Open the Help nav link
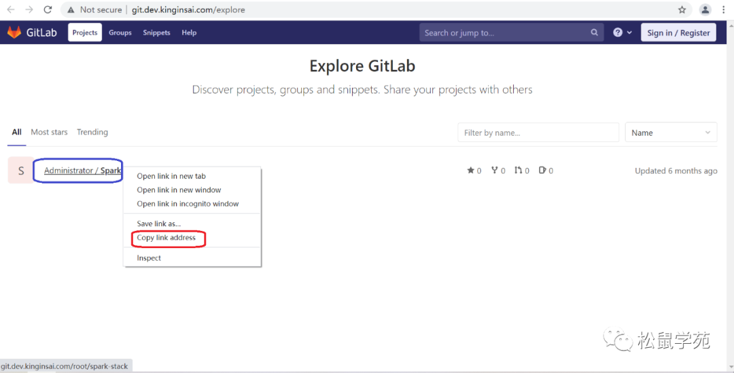Image resolution: width=734 pixels, height=373 pixels. click(189, 33)
